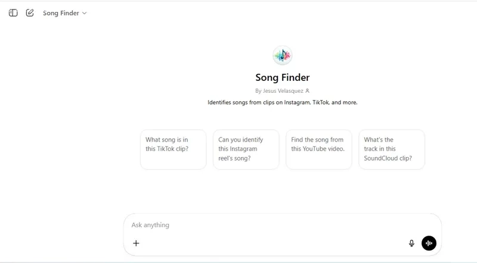Toggle the sidebar panel icon

point(13,12)
